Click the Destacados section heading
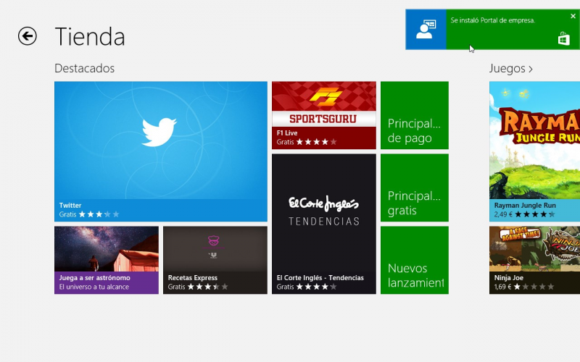Image resolution: width=580 pixels, height=362 pixels. click(84, 68)
